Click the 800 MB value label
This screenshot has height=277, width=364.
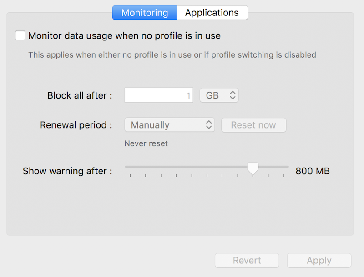point(313,171)
